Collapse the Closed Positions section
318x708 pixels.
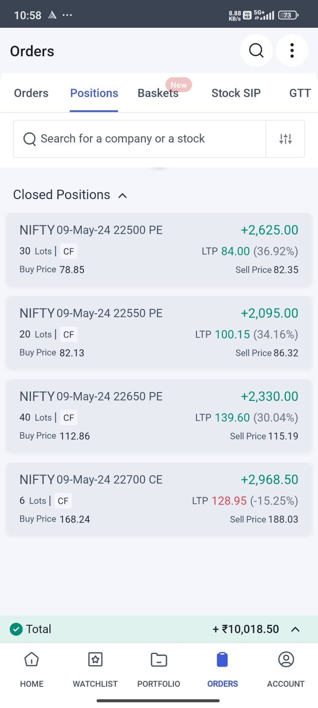[123, 195]
